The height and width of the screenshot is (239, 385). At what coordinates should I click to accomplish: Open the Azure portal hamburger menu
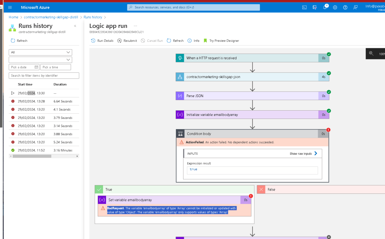click(10, 8)
